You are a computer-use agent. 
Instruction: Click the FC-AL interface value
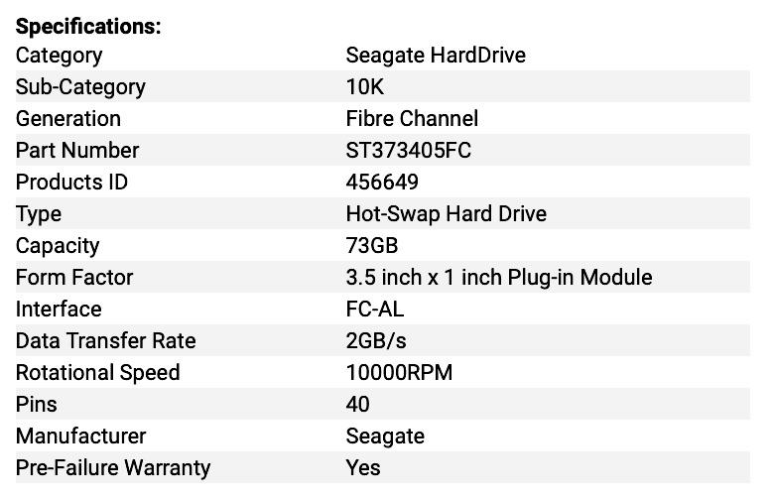click(375, 309)
